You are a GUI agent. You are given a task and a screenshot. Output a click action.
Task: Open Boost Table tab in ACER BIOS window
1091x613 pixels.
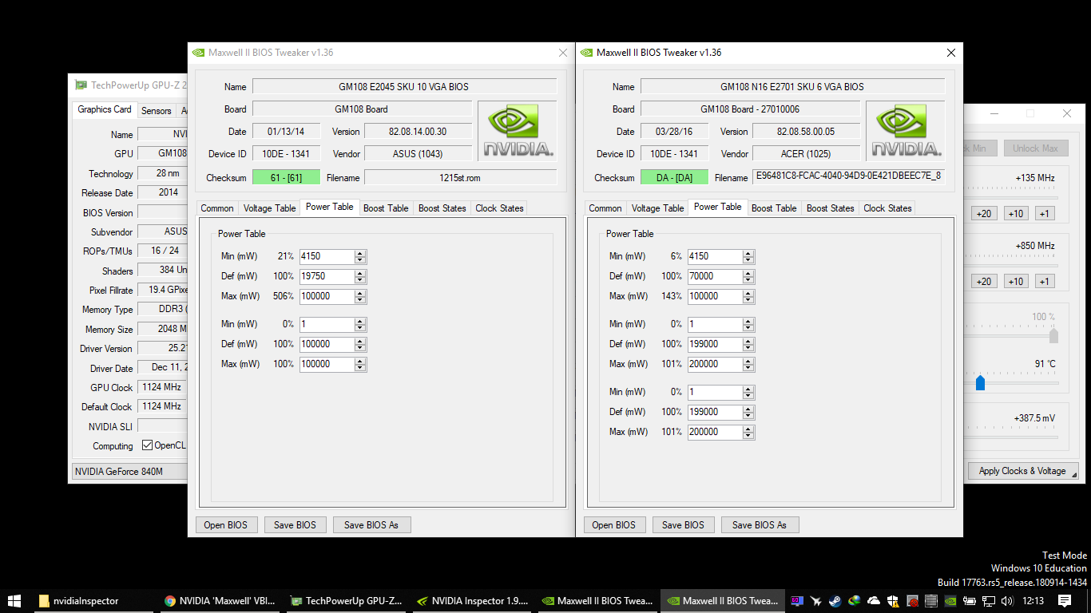tap(774, 208)
